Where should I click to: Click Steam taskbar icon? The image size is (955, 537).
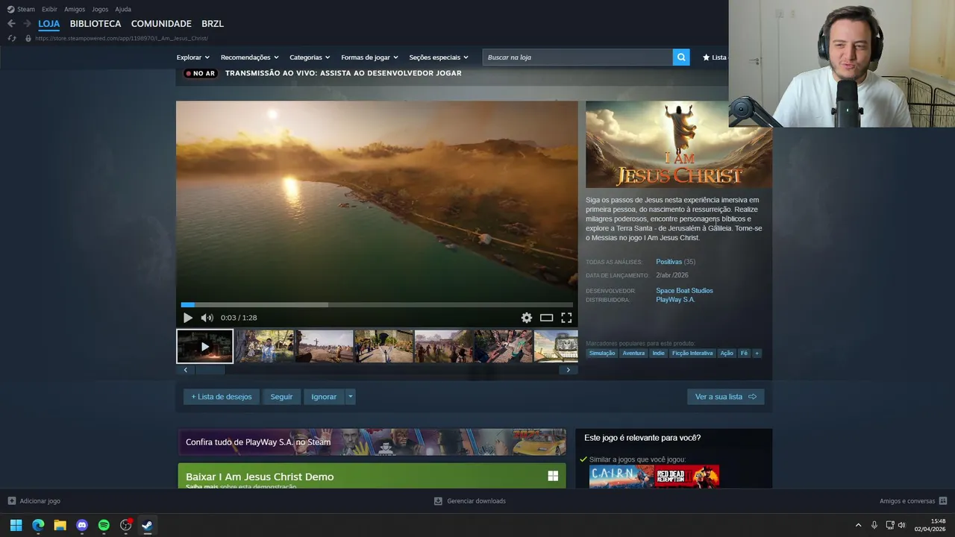(147, 525)
